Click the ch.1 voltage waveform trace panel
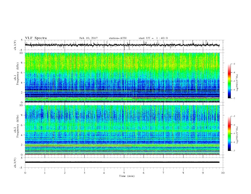 124,45
